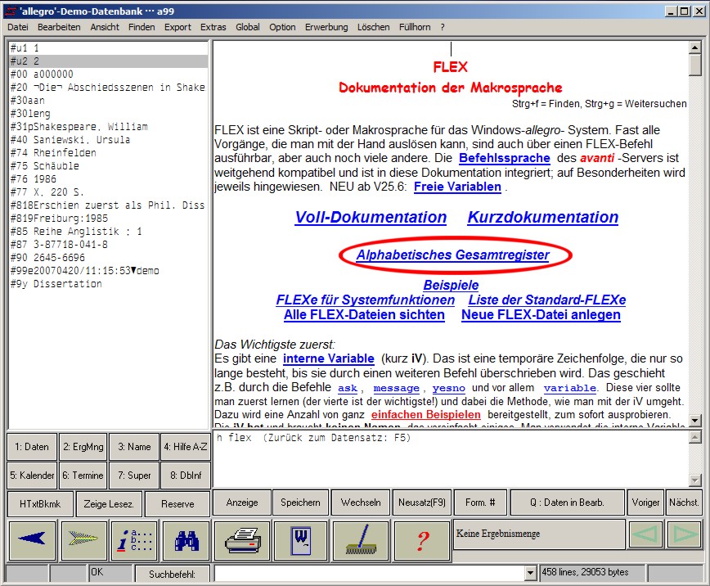Open the Finden menu

[x=142, y=27]
